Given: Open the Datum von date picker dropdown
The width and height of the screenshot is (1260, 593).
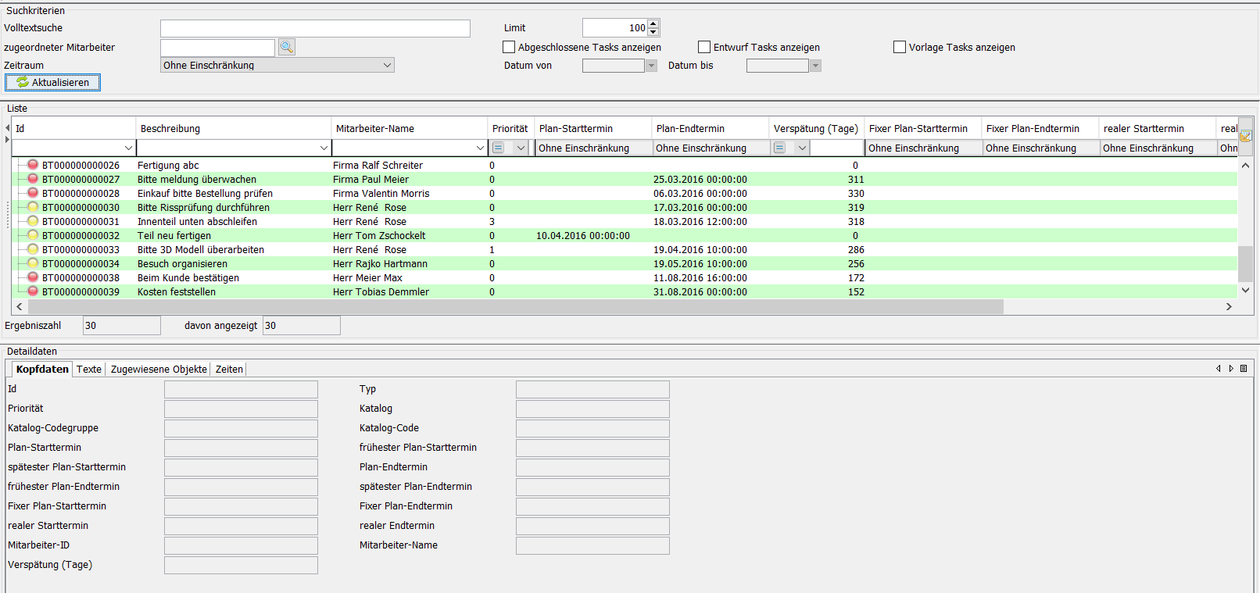Looking at the screenshot, I should pyautogui.click(x=651, y=66).
